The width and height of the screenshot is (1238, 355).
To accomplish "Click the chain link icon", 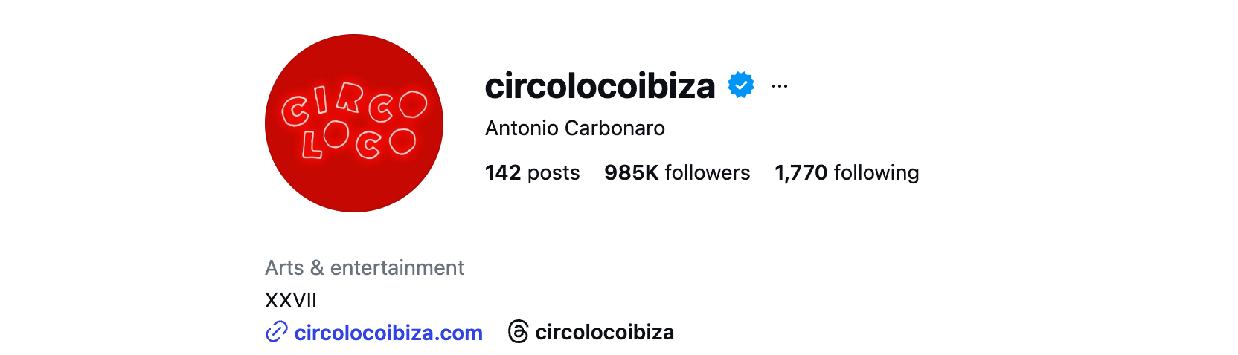I will pyautogui.click(x=276, y=332).
